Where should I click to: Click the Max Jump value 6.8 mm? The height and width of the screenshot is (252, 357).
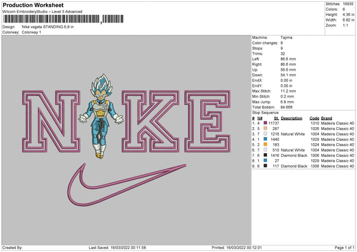pyautogui.click(x=287, y=102)
